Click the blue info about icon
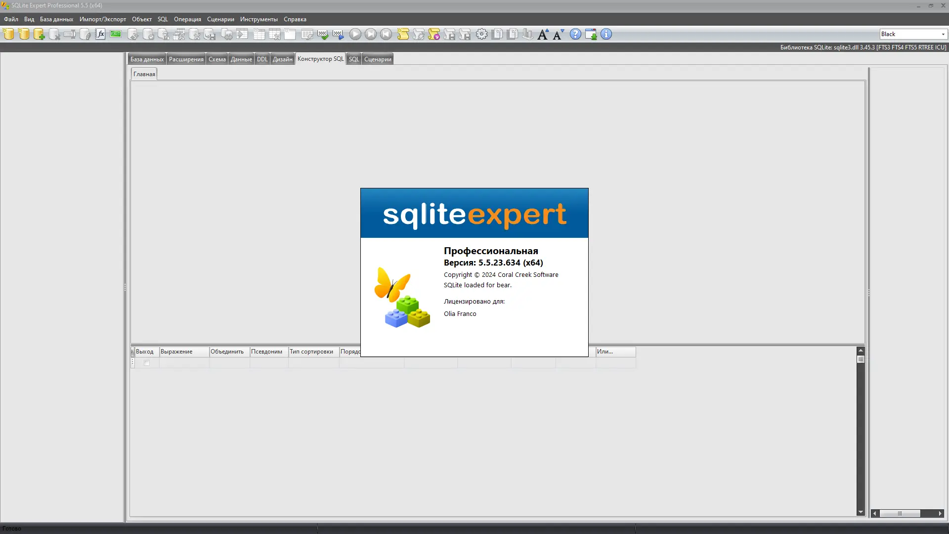The width and height of the screenshot is (949, 534). point(606,34)
